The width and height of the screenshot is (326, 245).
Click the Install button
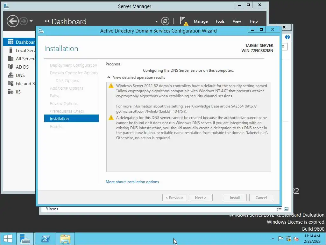pyautogui.click(x=235, y=197)
